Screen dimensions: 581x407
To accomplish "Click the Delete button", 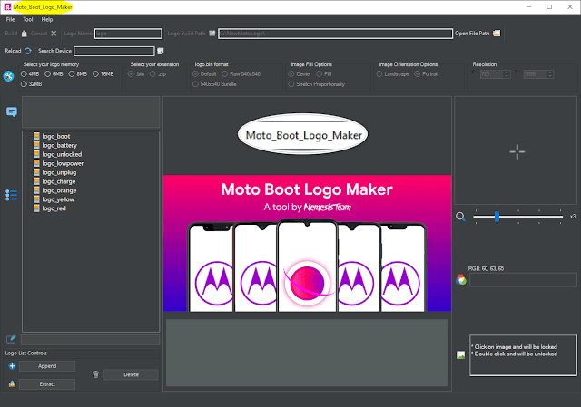I will pyautogui.click(x=131, y=374).
